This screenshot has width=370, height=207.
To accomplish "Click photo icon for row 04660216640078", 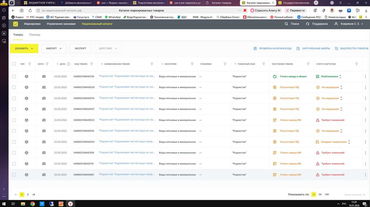I will click(x=44, y=98).
